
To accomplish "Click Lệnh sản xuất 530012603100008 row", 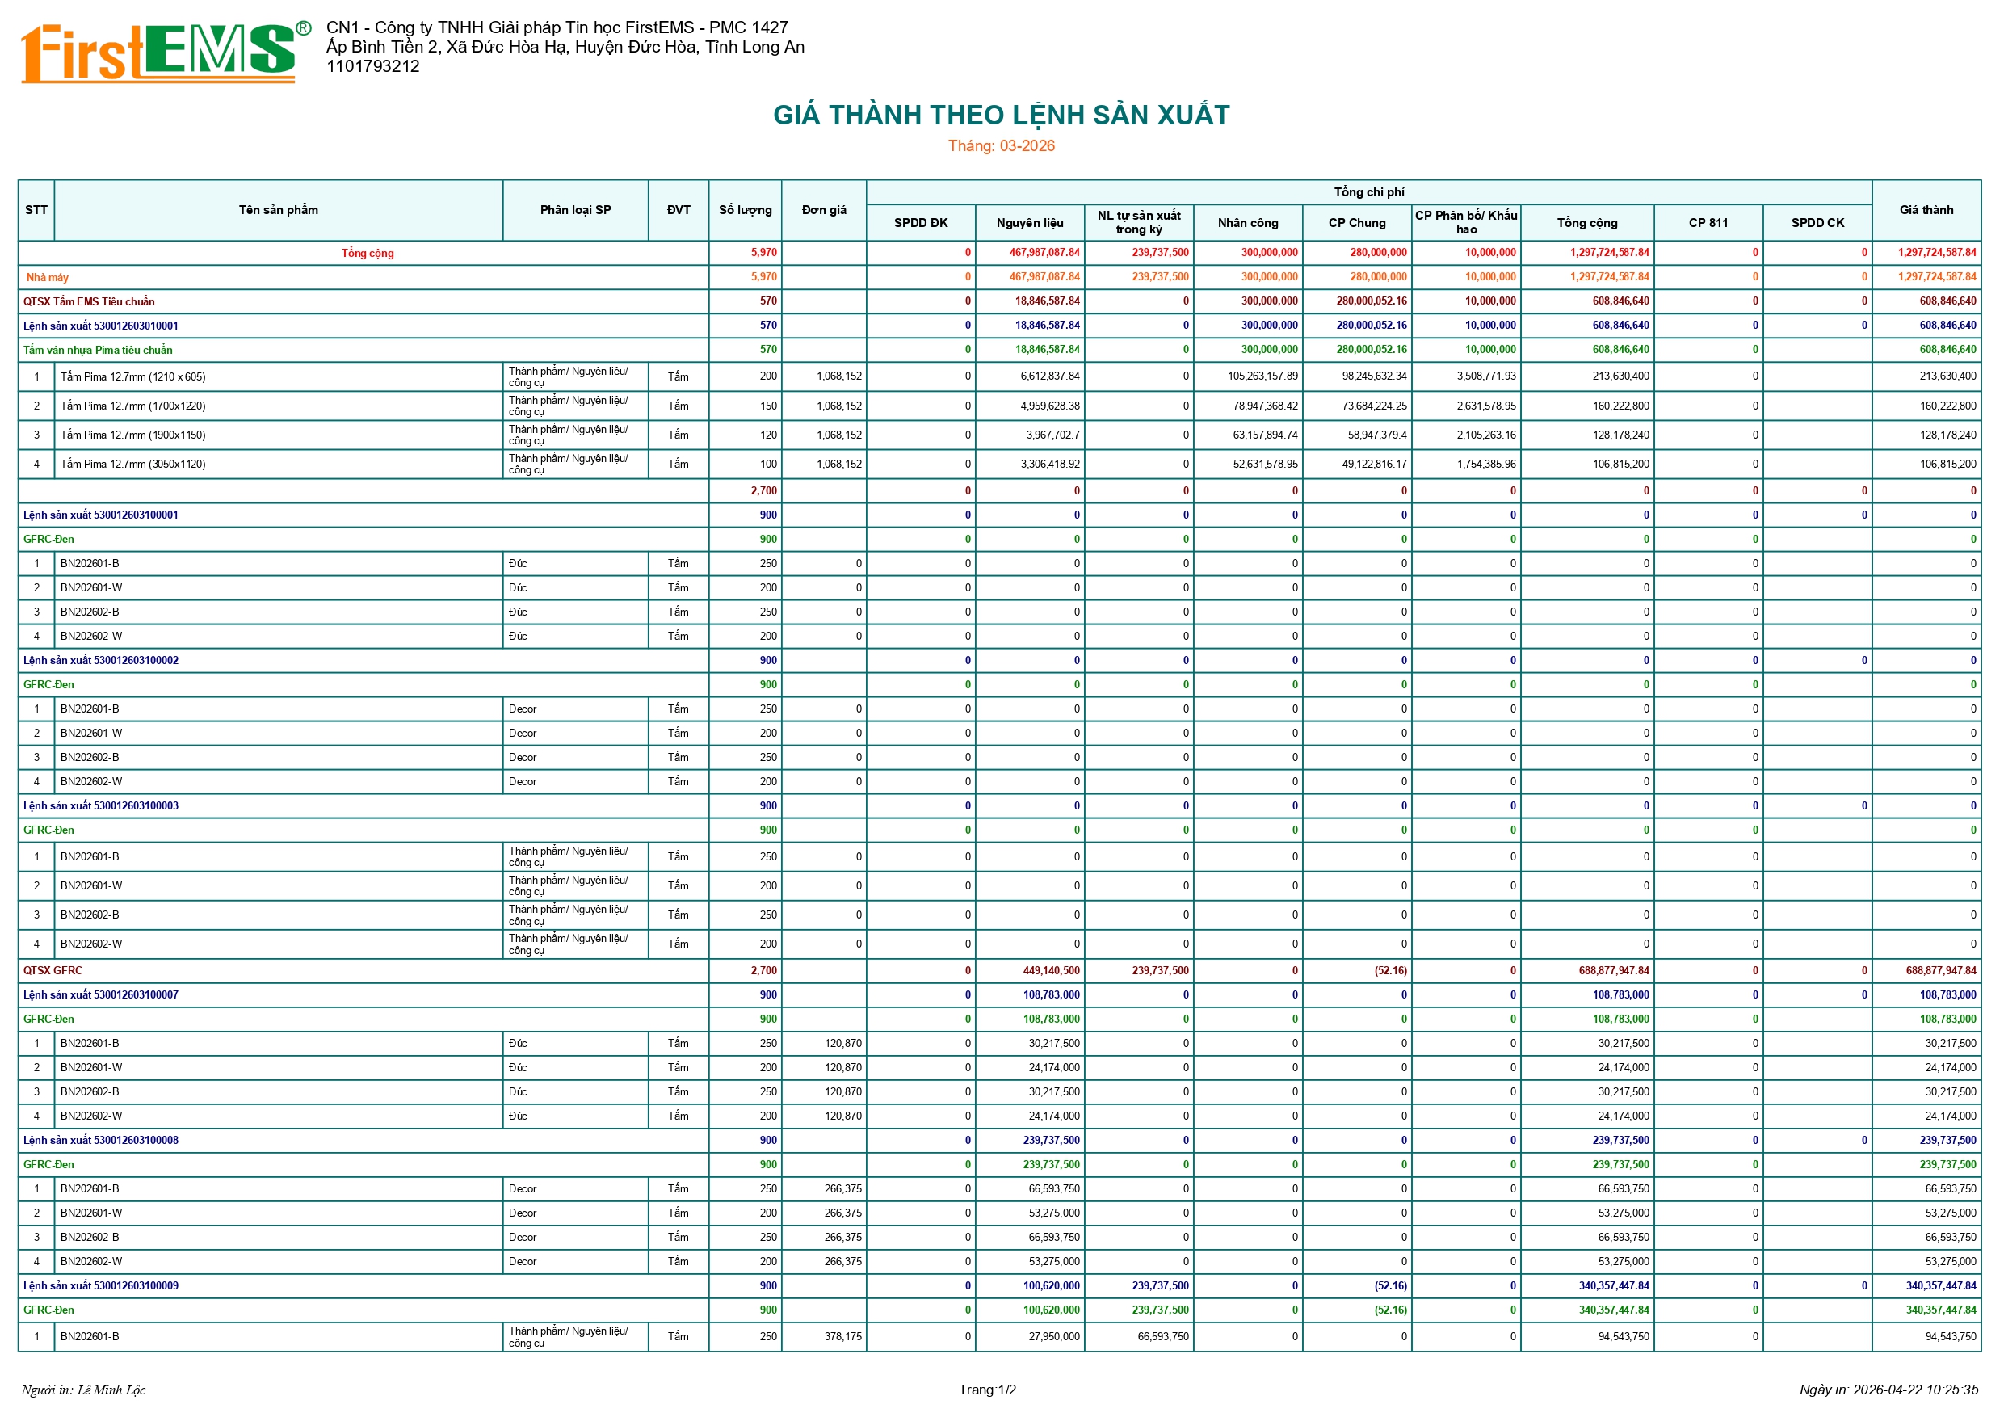I will (1000, 1140).
